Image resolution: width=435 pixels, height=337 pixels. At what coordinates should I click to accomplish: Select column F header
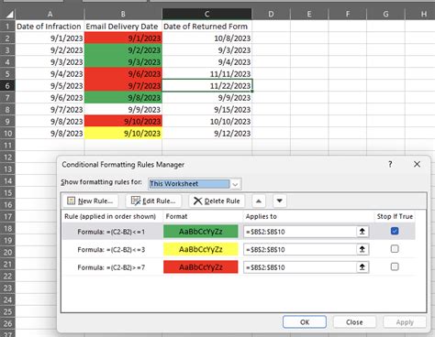pos(348,14)
